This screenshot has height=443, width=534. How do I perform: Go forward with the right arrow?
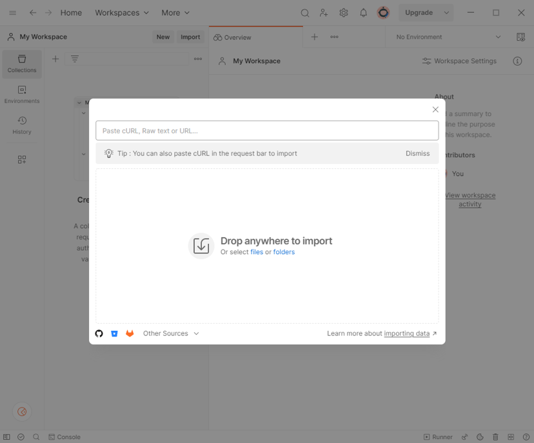48,13
